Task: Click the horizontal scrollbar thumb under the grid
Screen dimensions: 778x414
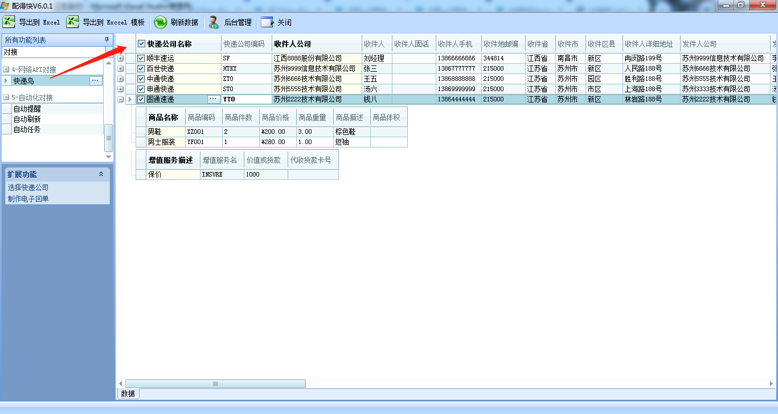Action: [215, 384]
